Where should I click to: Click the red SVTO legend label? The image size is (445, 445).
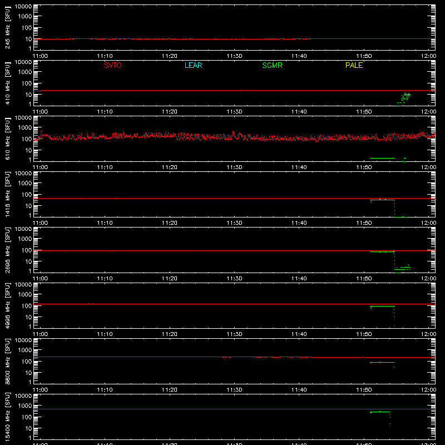(x=113, y=65)
